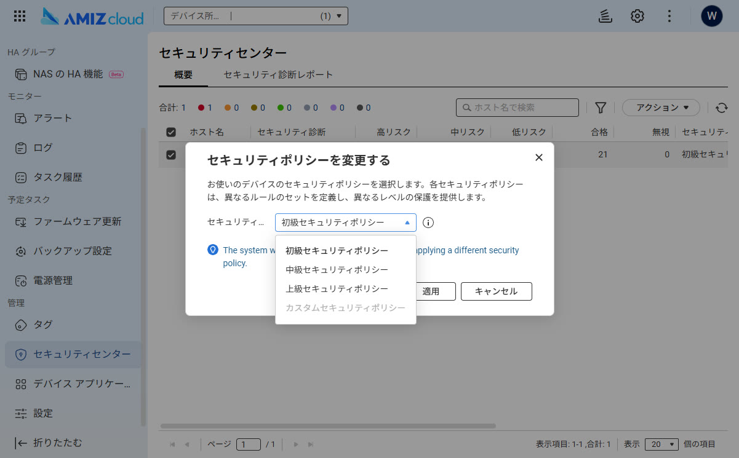
Task: Click the security policy info icon
Action: (428, 223)
